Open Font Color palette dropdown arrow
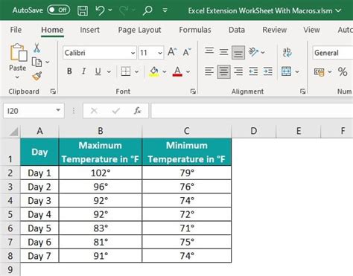 click(188, 71)
